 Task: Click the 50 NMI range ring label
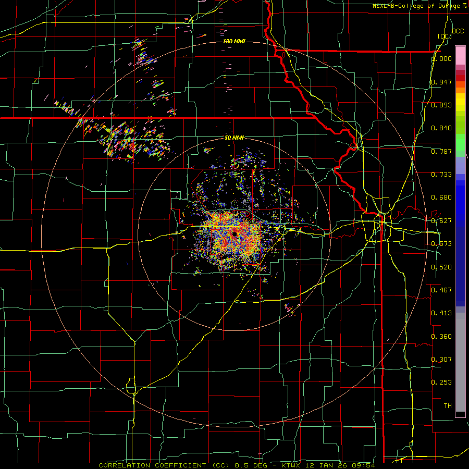(x=234, y=138)
